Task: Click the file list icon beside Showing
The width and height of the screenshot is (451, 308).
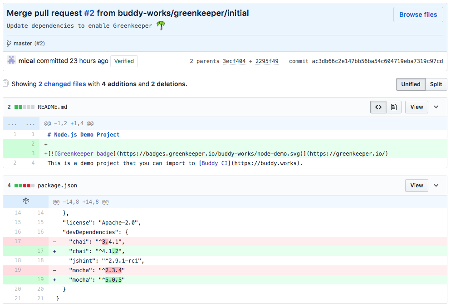Action: click(6, 83)
